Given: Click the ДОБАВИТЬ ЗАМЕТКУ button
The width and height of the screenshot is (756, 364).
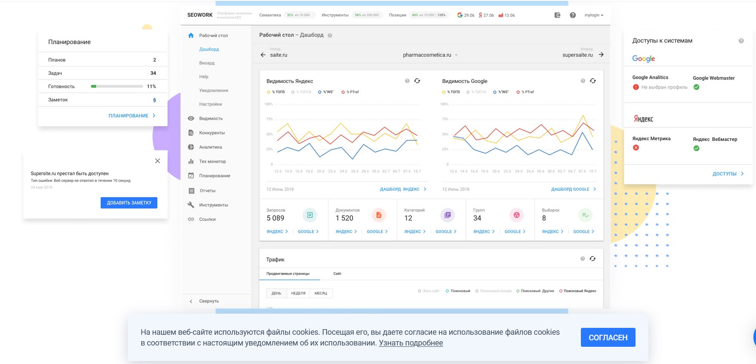Looking at the screenshot, I should click(x=129, y=203).
